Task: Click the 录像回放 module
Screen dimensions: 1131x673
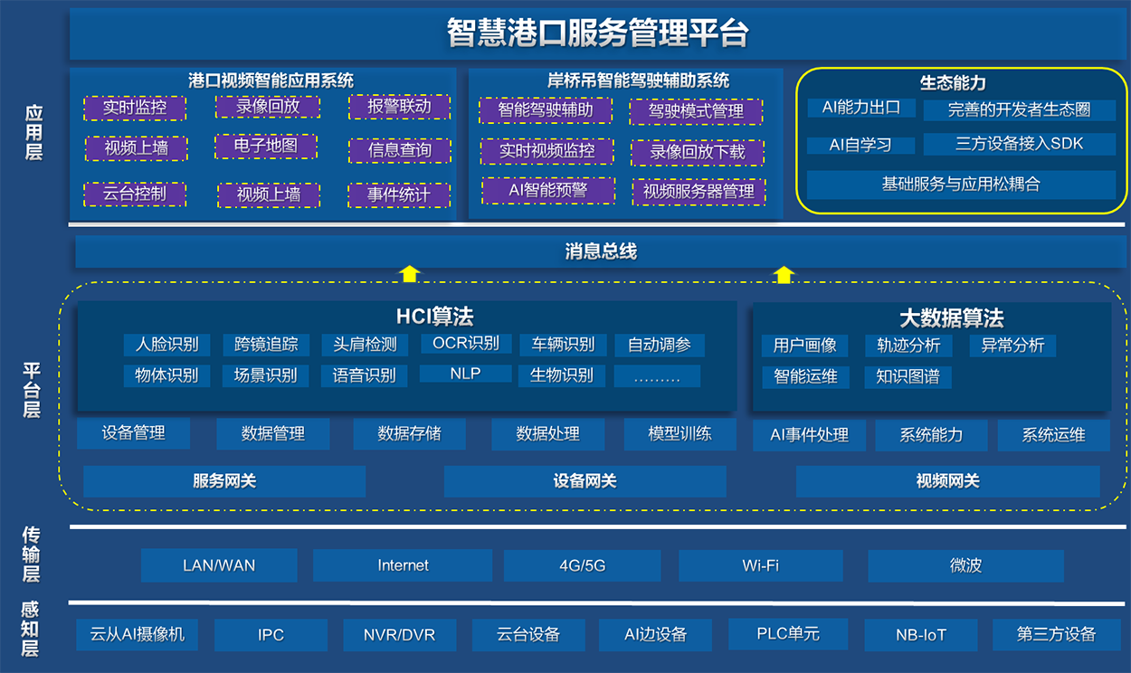Action: click(268, 106)
